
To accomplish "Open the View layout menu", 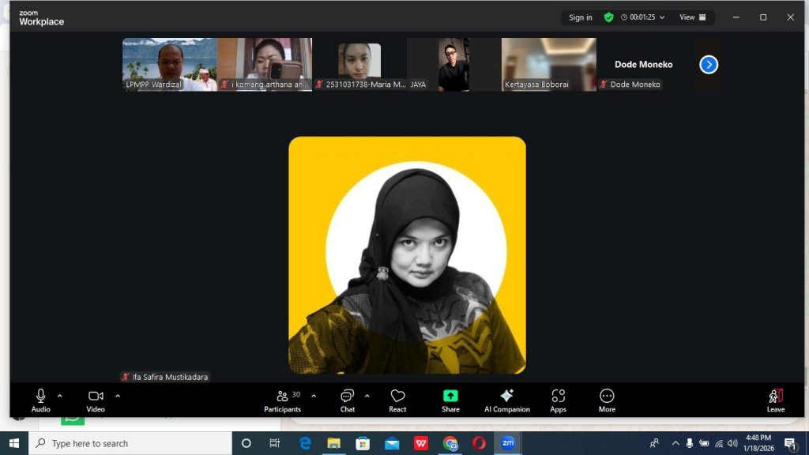I will 693,17.
